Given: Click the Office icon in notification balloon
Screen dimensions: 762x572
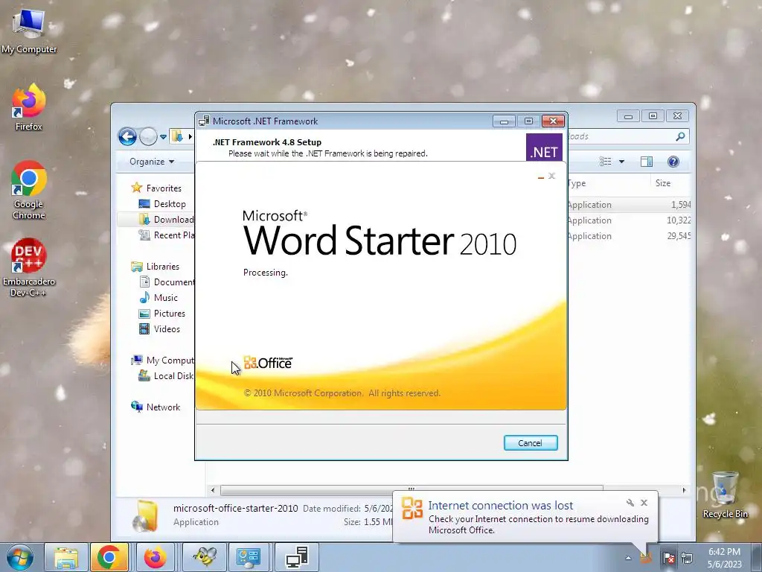Looking at the screenshot, I should [x=412, y=508].
